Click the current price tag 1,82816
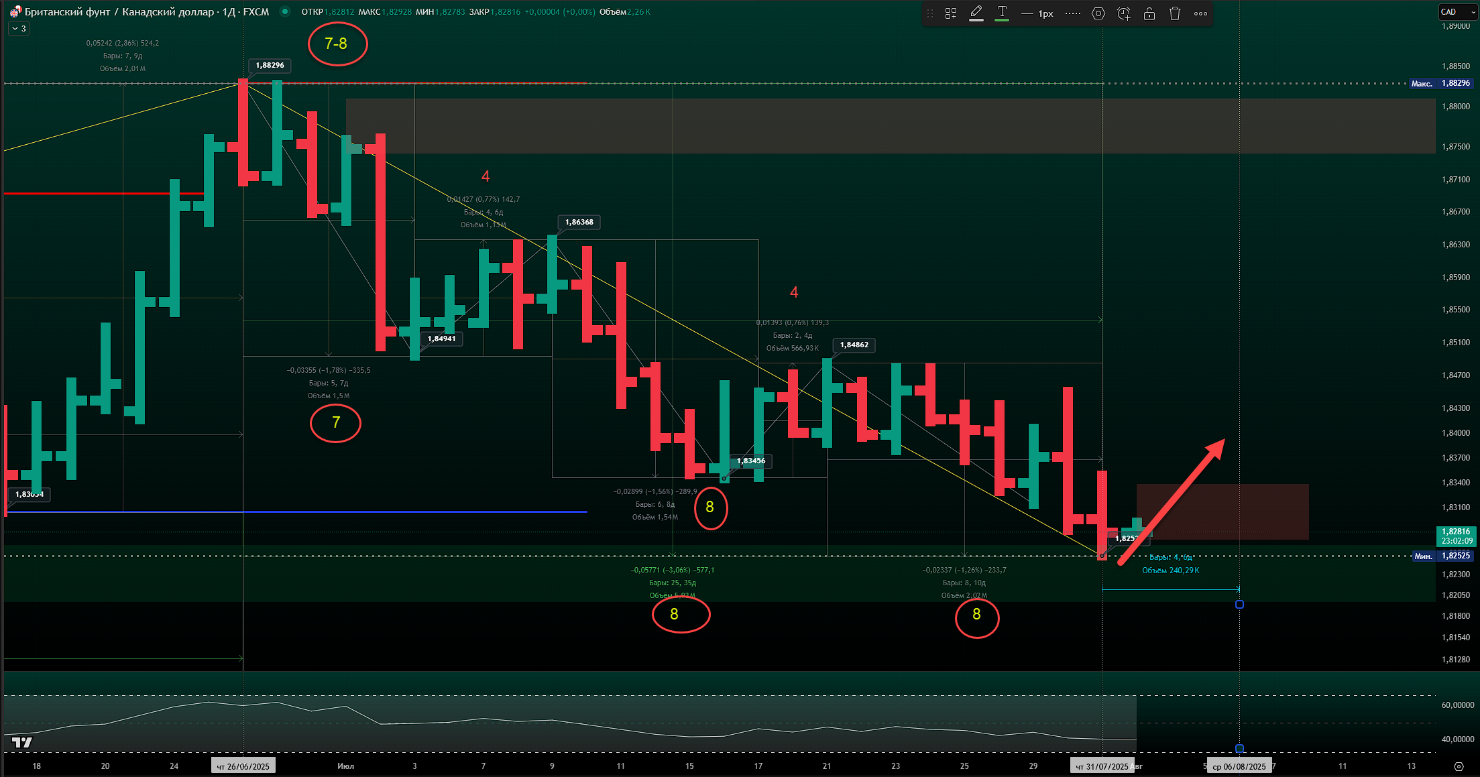This screenshot has height=777, width=1480. [x=1457, y=536]
